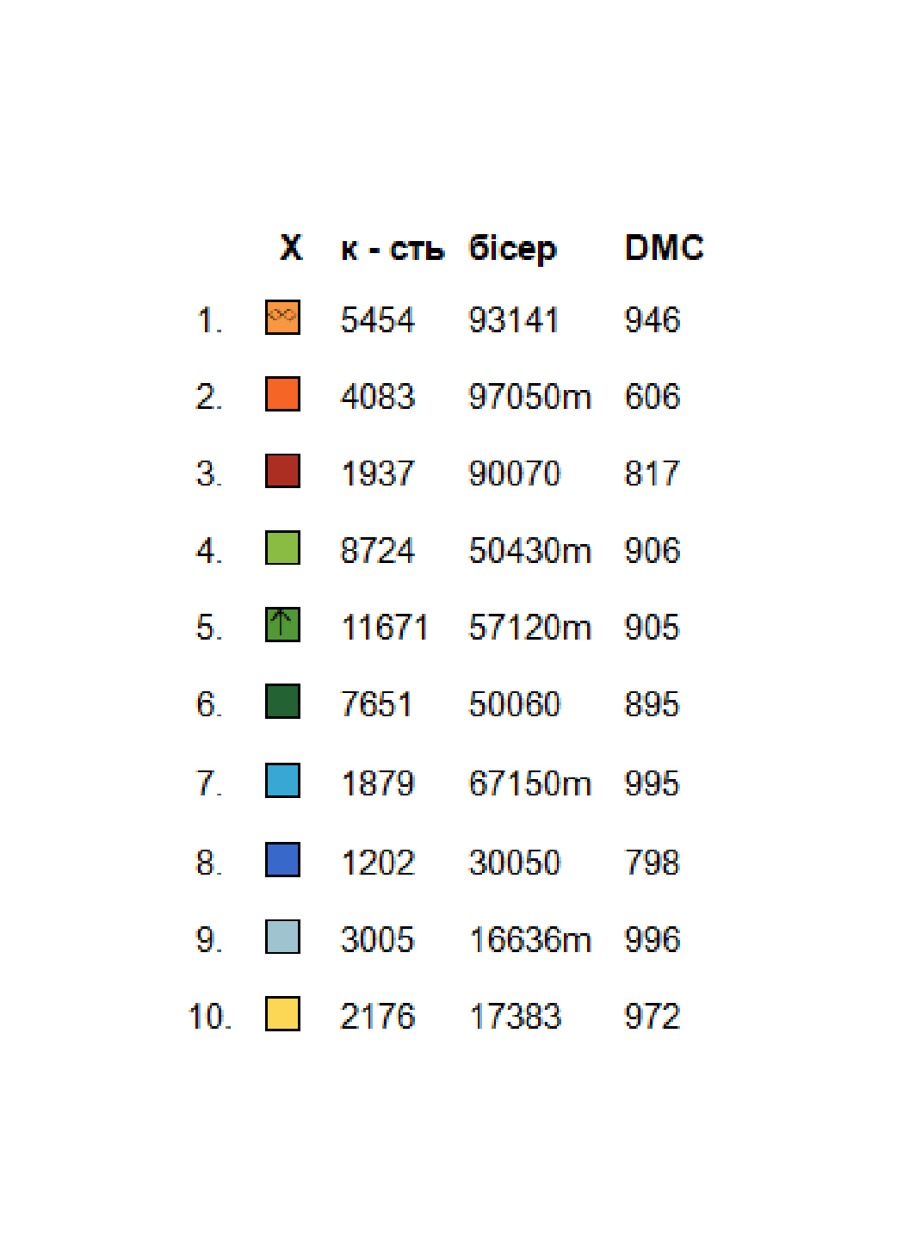Image resolution: width=897 pixels, height=1256 pixels.
Task: Click quantity value 11671
Action: [385, 628]
